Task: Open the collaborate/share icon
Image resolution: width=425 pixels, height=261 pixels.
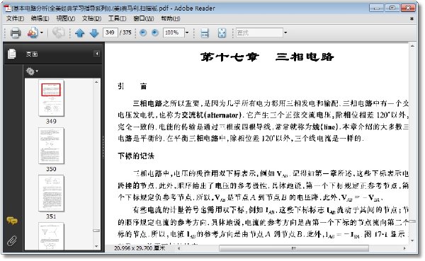Action: click(x=33, y=33)
